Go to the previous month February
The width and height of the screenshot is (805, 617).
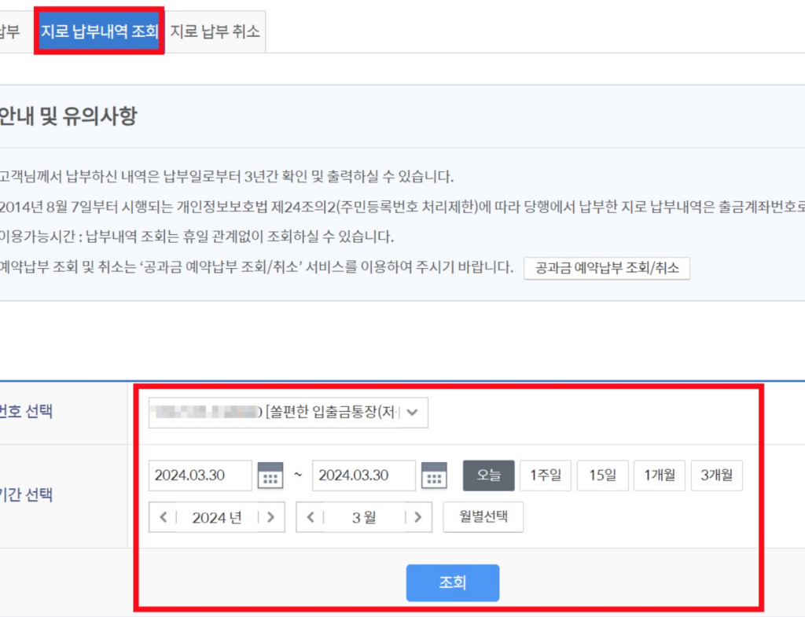pyautogui.click(x=311, y=517)
